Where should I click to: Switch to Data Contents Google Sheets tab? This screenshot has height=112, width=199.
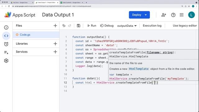coord(72,2)
